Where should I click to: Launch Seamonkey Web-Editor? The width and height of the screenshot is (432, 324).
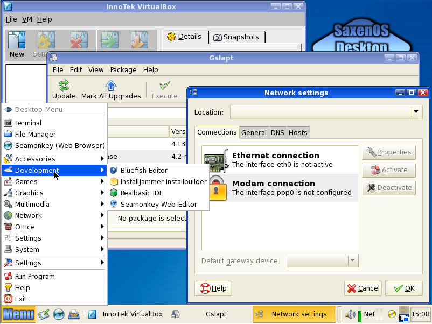point(158,205)
